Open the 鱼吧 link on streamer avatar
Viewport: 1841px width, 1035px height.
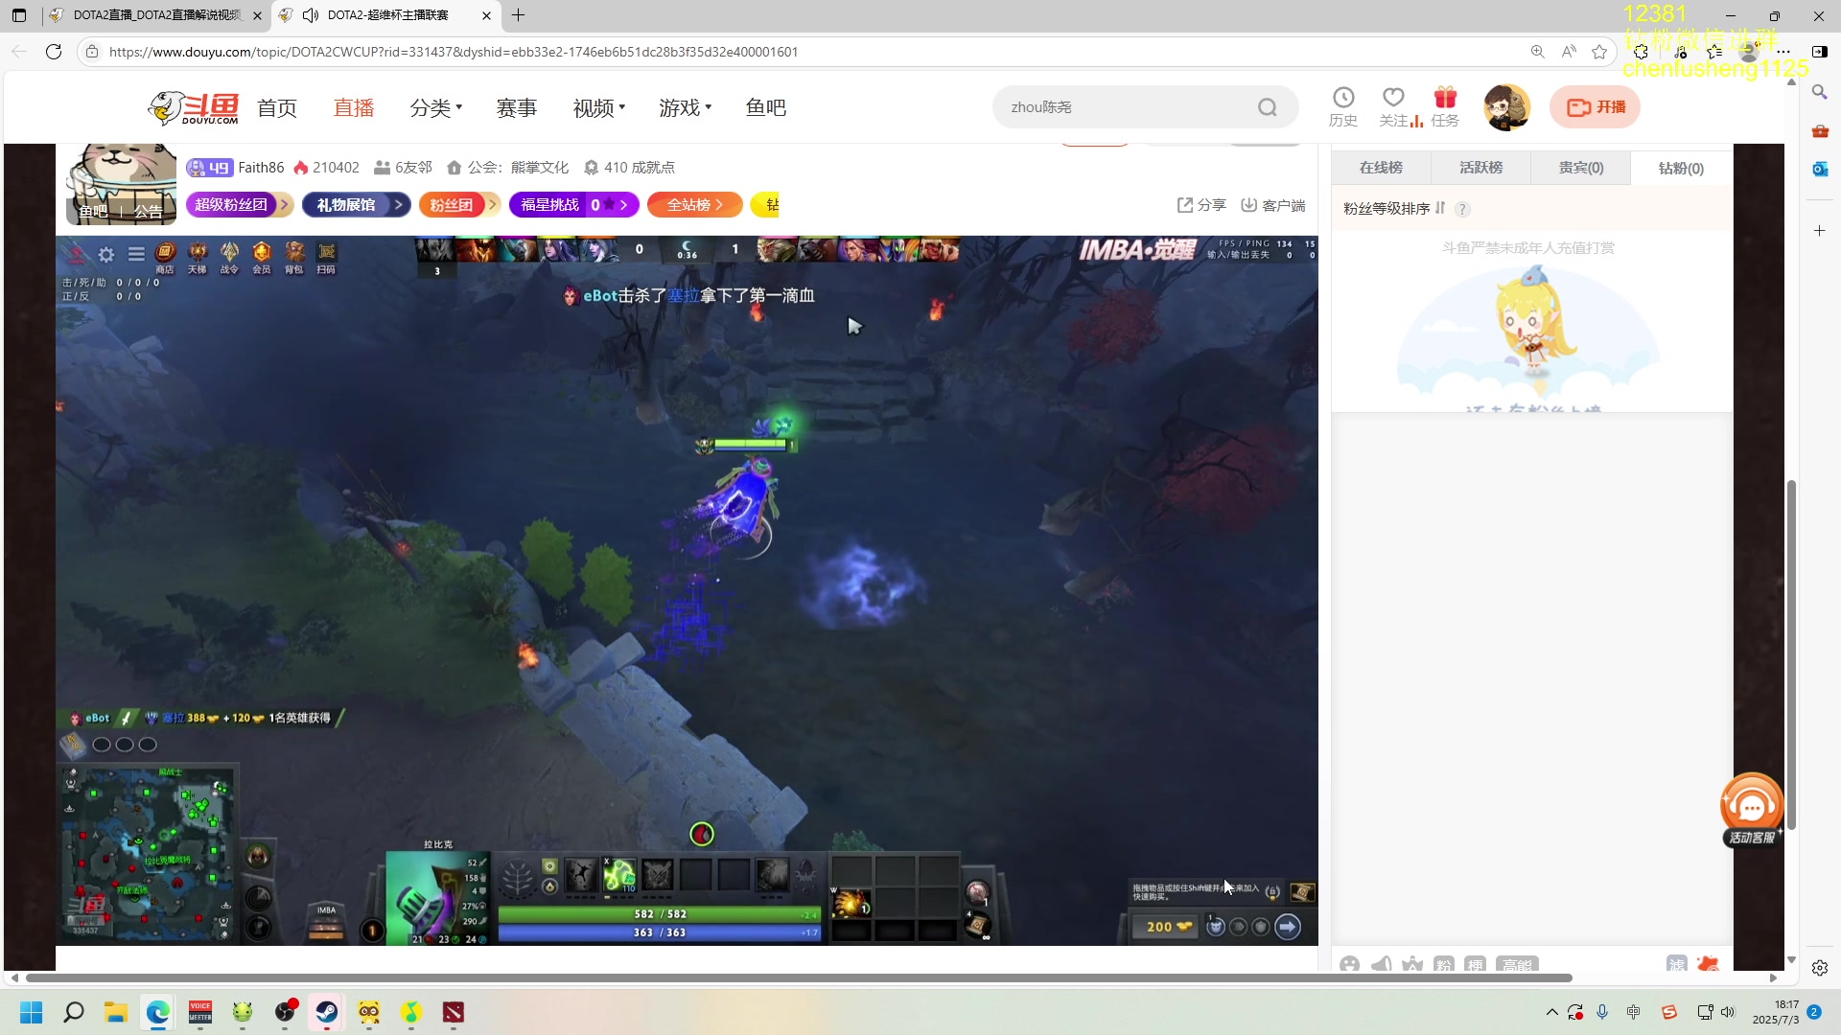point(93,212)
